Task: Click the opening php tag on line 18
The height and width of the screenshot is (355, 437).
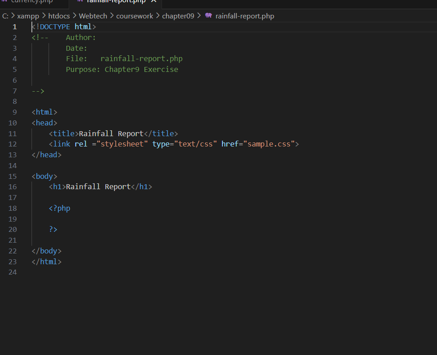Action: [x=59, y=208]
